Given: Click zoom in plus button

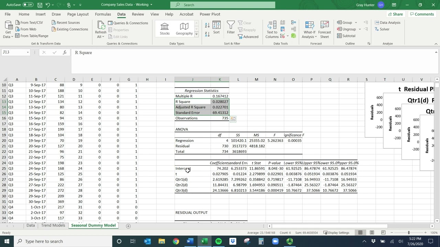Looking at the screenshot, I should click(x=425, y=233).
